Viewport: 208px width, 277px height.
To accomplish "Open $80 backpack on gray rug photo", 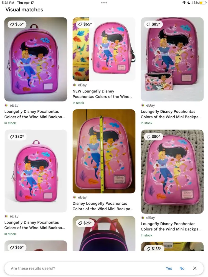I will coord(172,171).
